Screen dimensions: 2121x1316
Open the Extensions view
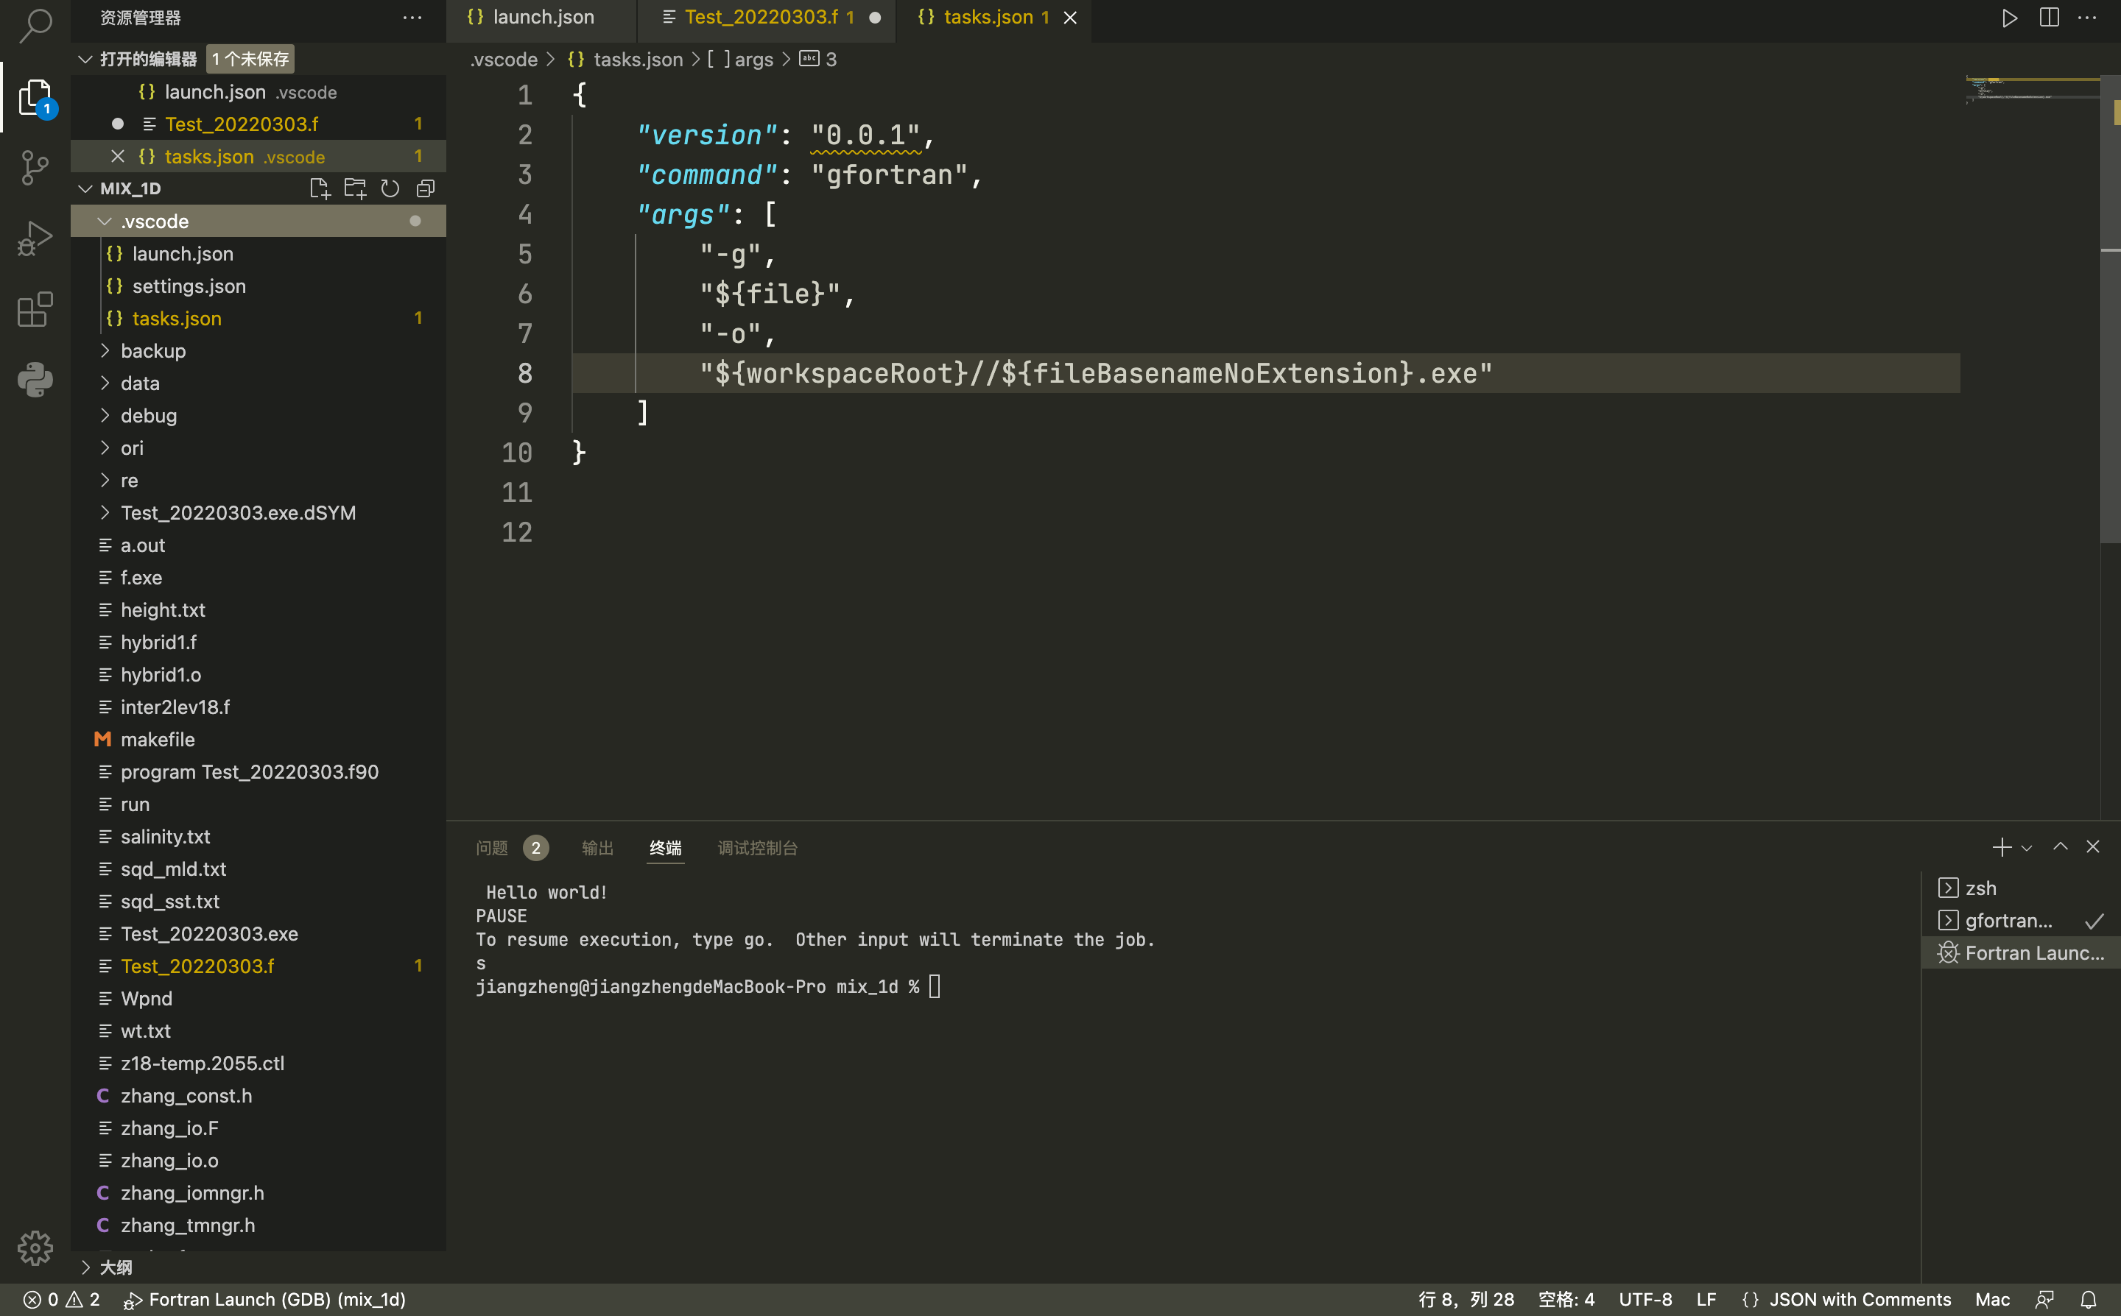click(35, 309)
